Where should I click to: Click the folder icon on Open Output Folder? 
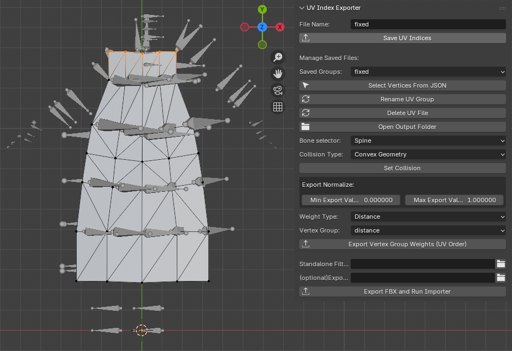pyautogui.click(x=306, y=126)
